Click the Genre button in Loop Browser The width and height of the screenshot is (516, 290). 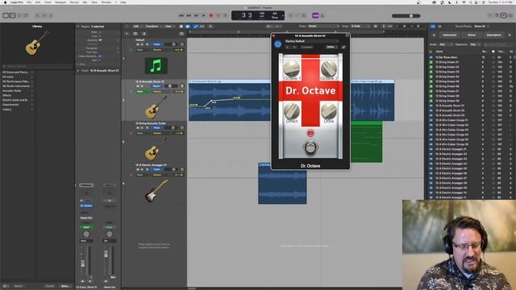point(471,35)
